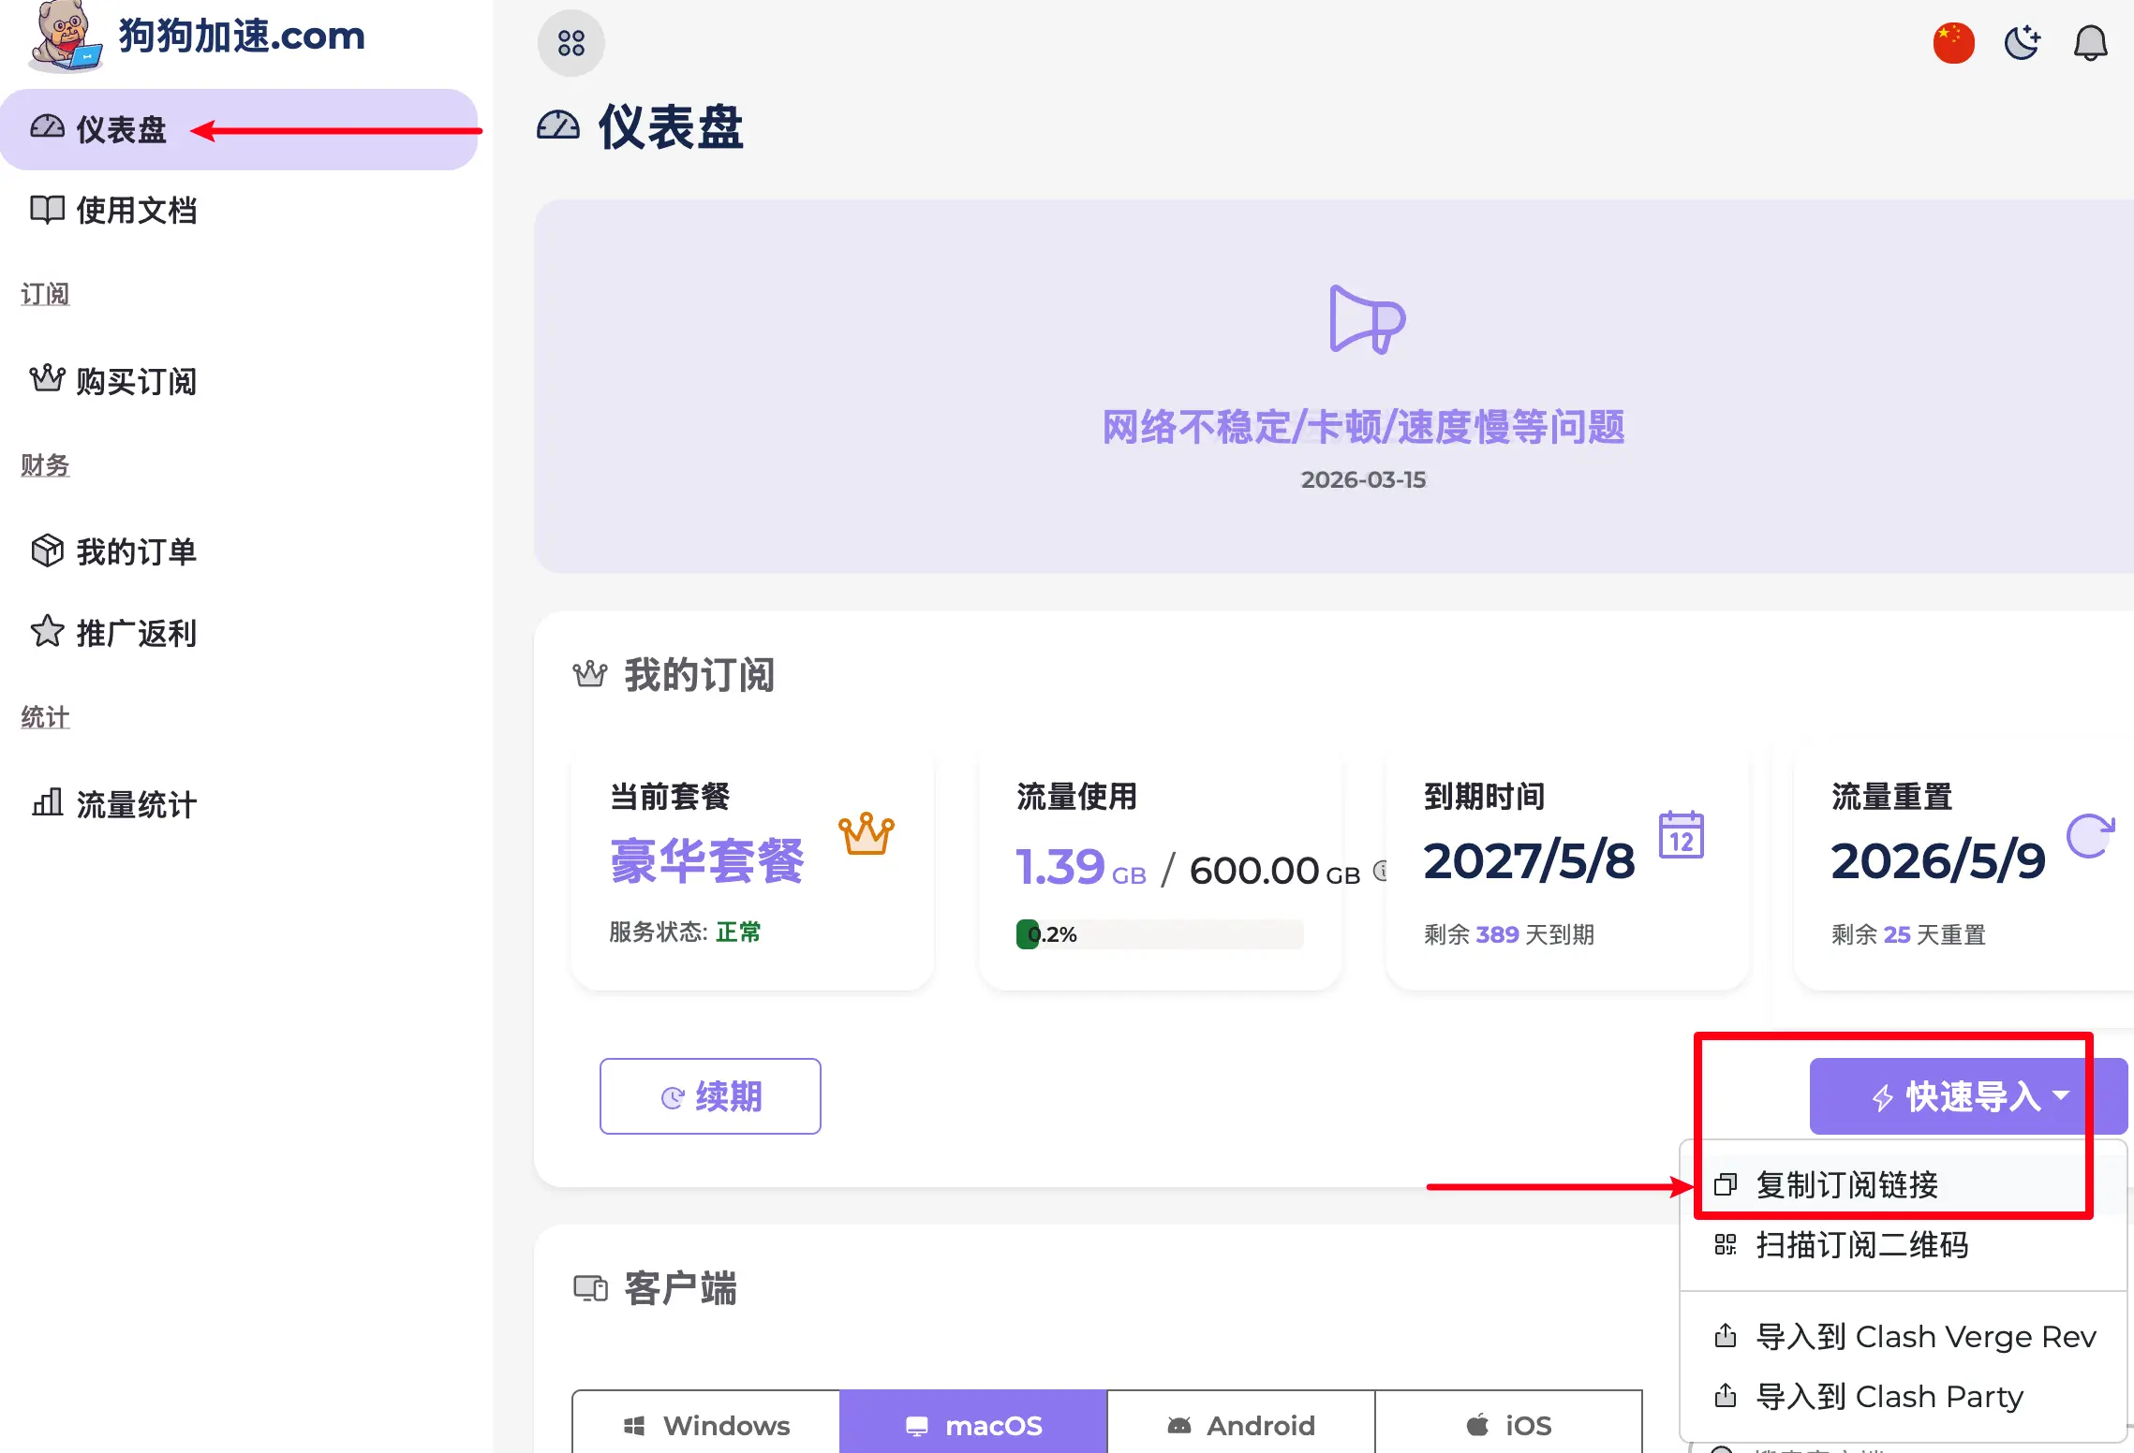2134x1453 pixels.
Task: Open the dashboard grid icon at top
Action: point(571,42)
